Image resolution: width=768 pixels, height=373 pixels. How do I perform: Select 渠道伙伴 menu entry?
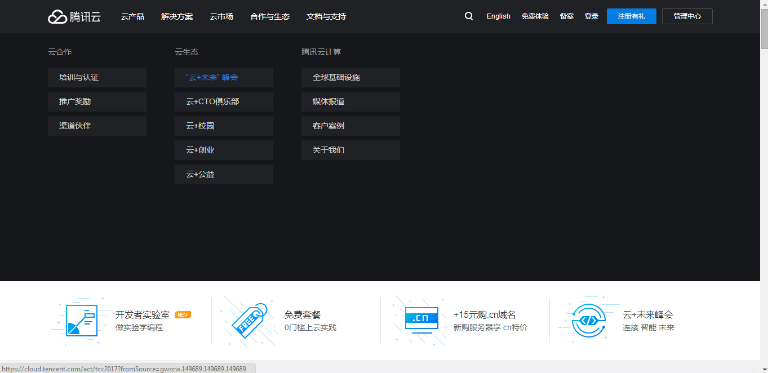[97, 126]
